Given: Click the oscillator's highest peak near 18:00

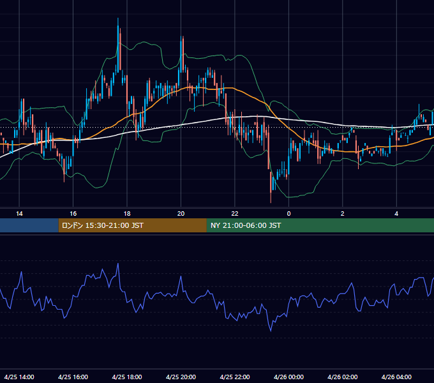Looking at the screenshot, I should point(118,264).
